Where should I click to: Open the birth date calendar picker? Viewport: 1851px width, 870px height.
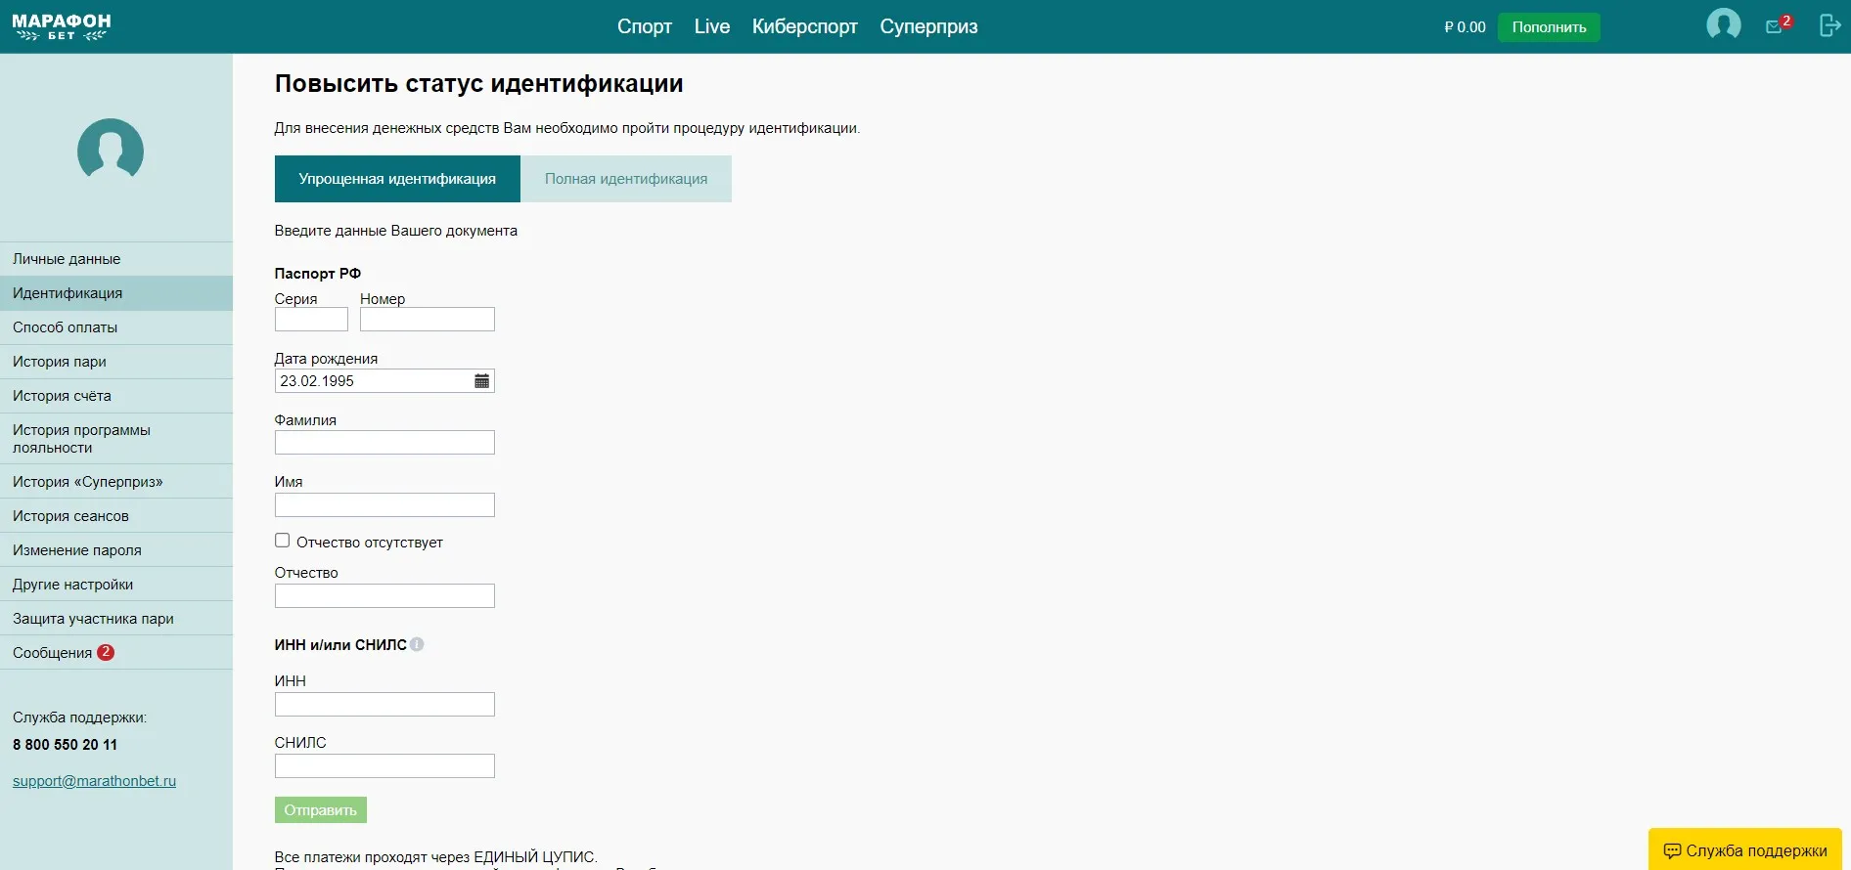tap(481, 381)
